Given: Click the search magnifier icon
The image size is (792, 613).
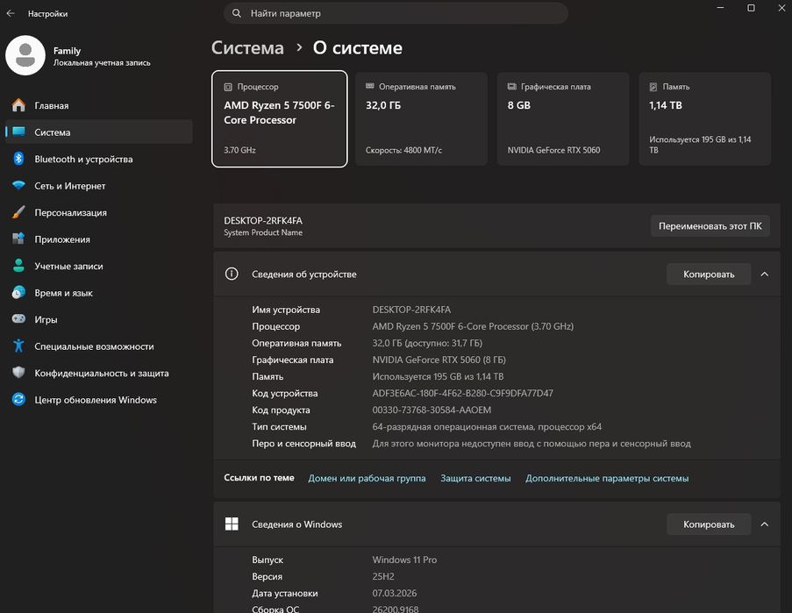Looking at the screenshot, I should pyautogui.click(x=237, y=13).
